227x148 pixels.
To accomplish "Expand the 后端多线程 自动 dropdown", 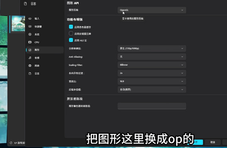I will click(152, 89).
